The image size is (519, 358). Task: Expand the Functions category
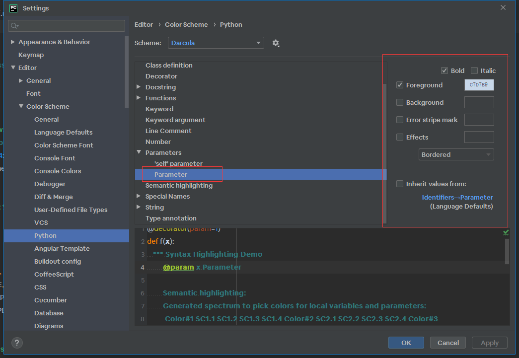click(139, 98)
